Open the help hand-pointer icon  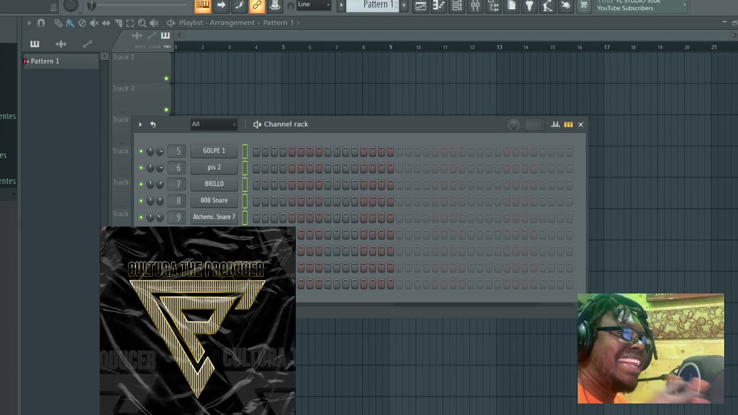coord(566,6)
